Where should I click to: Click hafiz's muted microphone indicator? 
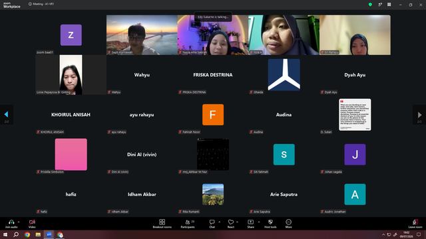[38, 212]
